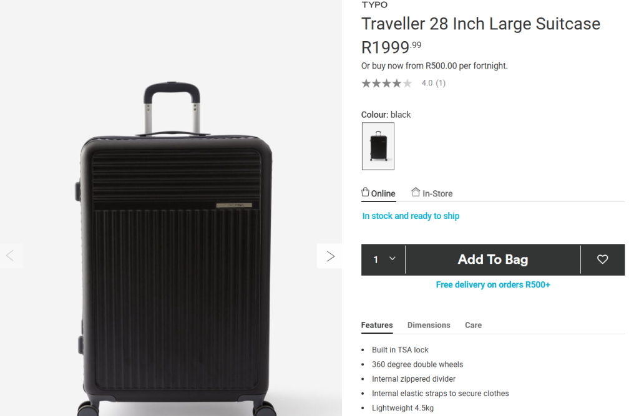Open the quantity dropdown
The height and width of the screenshot is (416, 639).
click(384, 259)
